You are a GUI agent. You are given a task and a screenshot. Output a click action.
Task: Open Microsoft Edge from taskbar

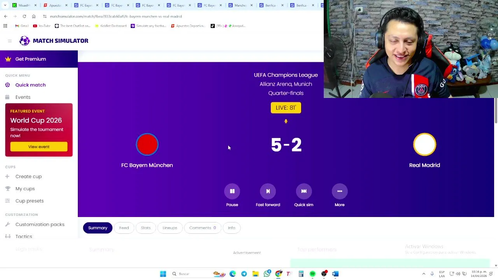point(233,274)
